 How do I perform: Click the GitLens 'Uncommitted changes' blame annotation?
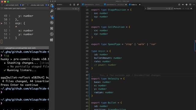point(130,75)
